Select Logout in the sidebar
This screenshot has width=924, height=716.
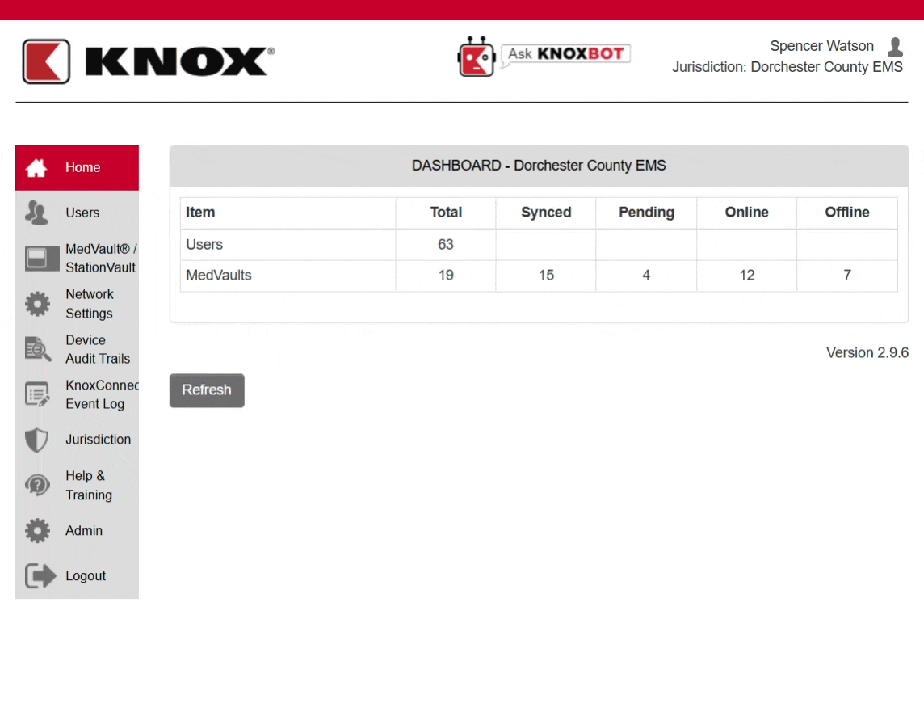pyautogui.click(x=78, y=575)
